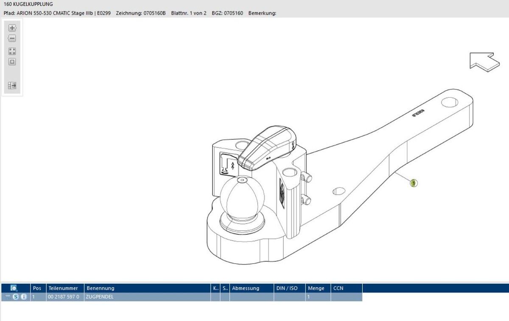
Task: Sort by the Pos column header
Action: (37, 288)
